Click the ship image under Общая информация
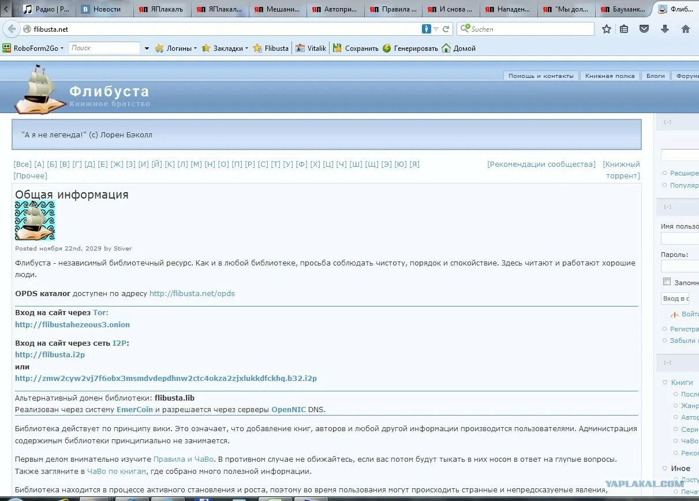The image size is (699, 501). click(35, 220)
